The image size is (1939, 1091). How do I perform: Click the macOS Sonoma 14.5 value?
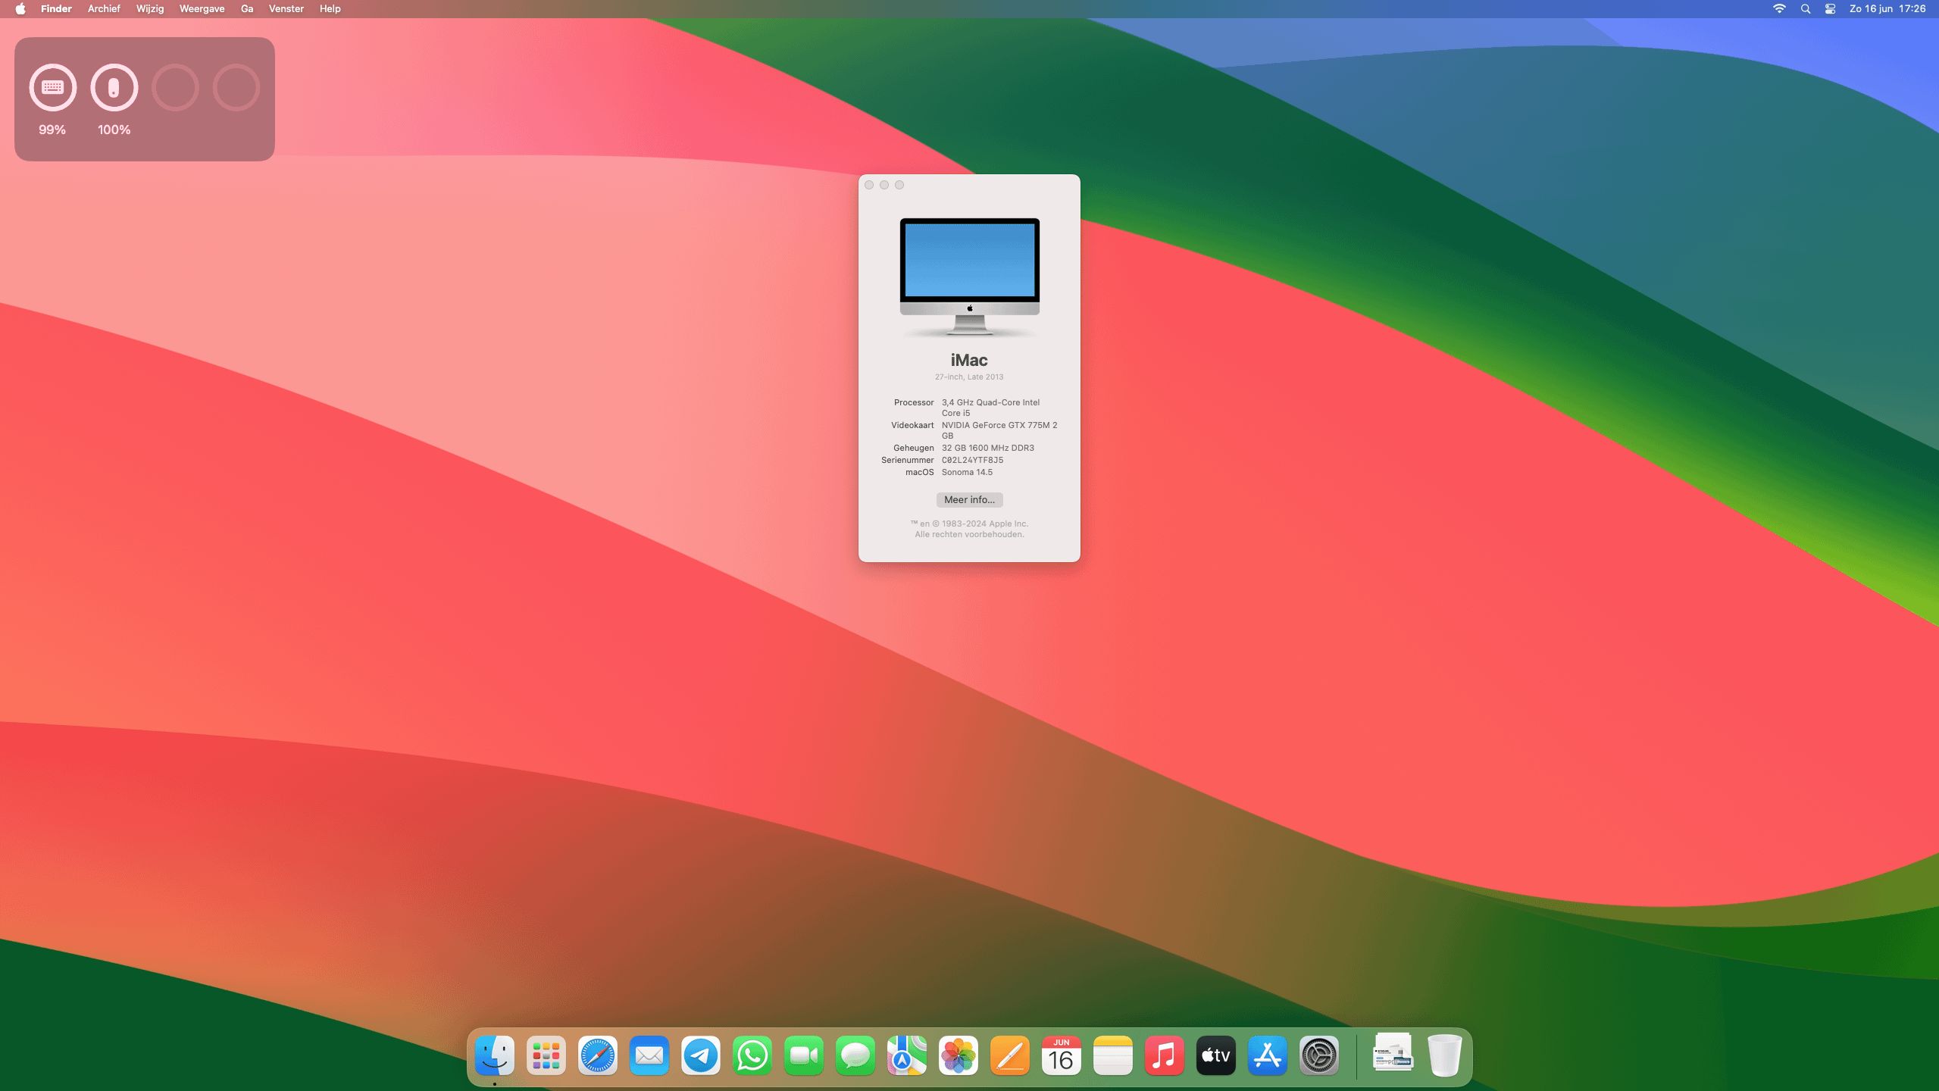point(967,472)
